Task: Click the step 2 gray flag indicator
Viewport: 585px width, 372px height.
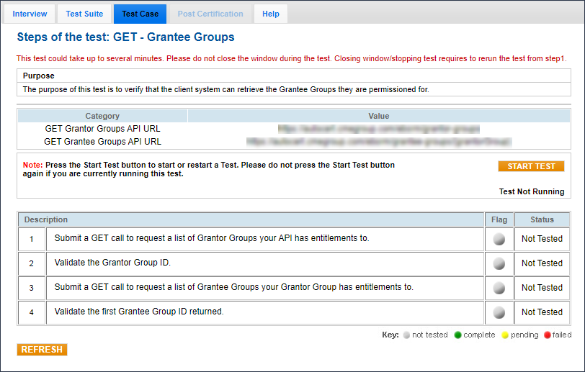Action: coord(499,263)
